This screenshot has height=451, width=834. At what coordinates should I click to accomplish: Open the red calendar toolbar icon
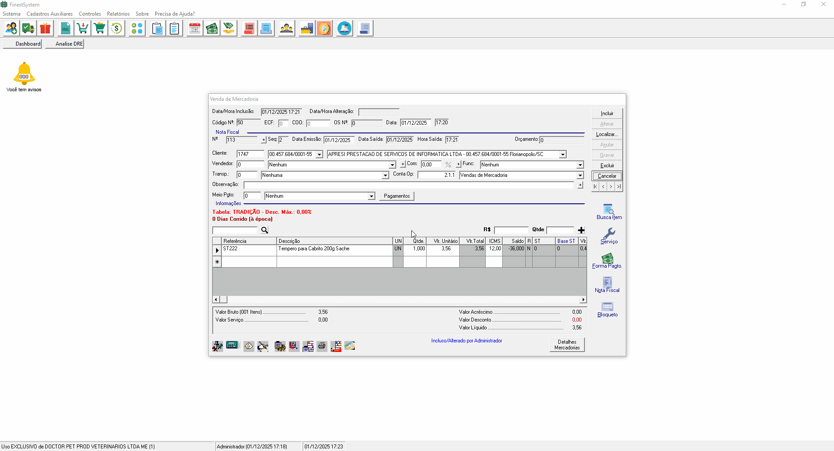[195, 29]
